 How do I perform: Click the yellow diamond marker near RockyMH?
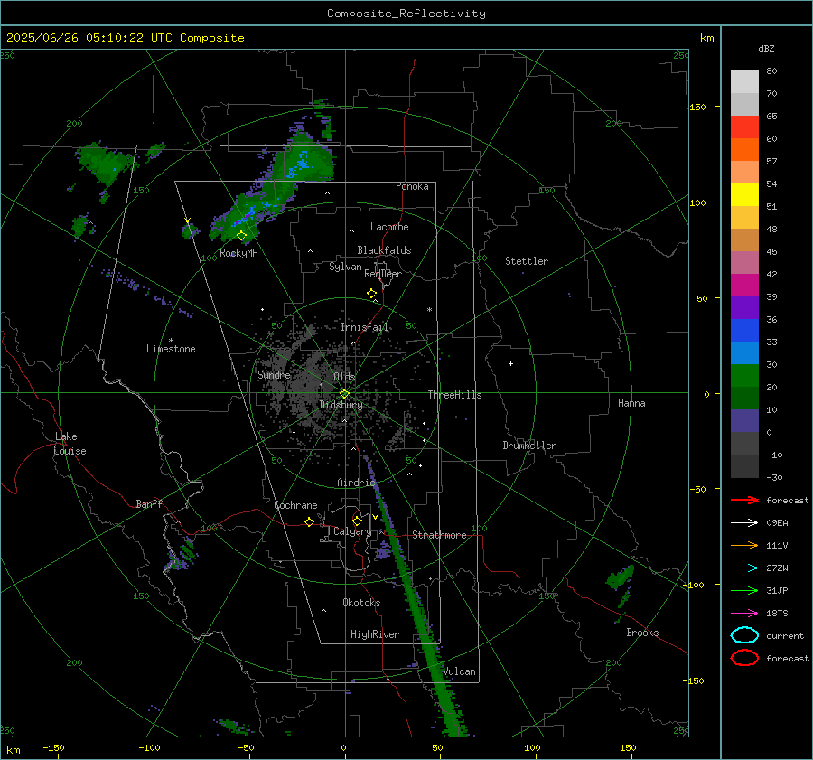tap(241, 236)
